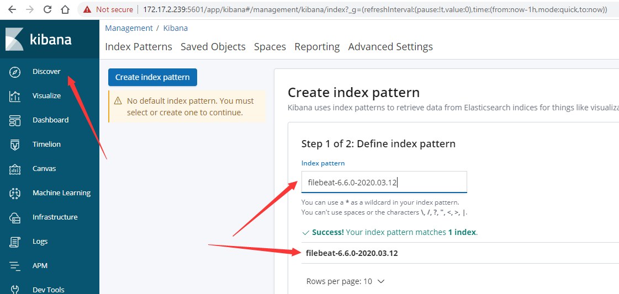Screen dimensions: 619x294
Task: Open Machine Learning label in sidebar
Action: click(62, 193)
